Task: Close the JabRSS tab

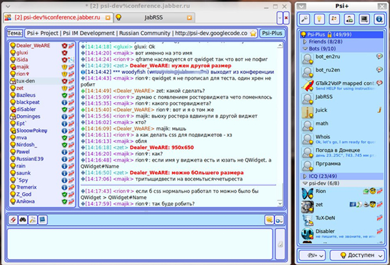Action: pyautogui.click(x=189, y=18)
